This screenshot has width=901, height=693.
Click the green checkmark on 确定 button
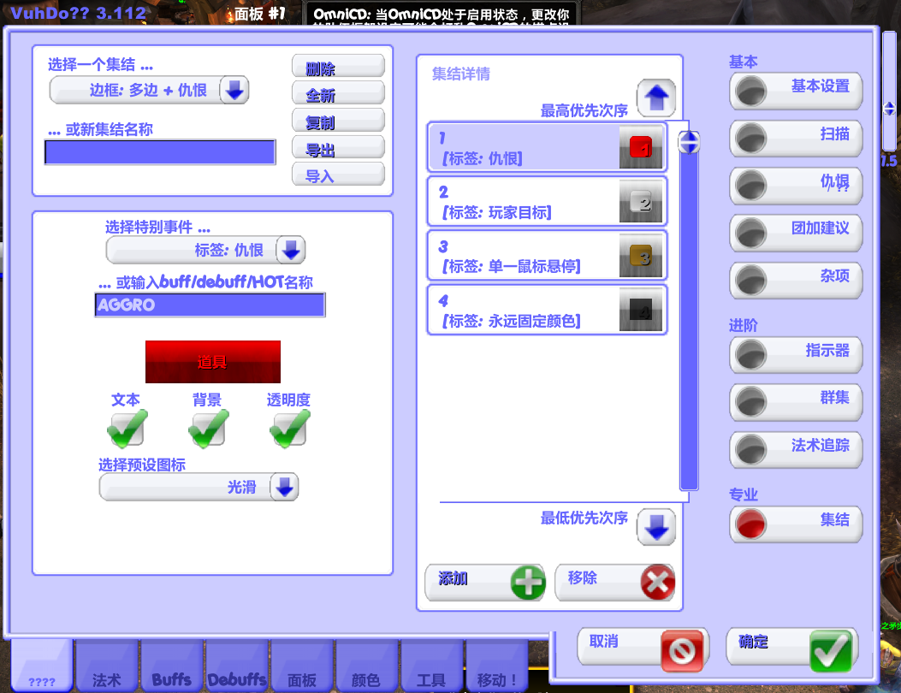(x=832, y=650)
